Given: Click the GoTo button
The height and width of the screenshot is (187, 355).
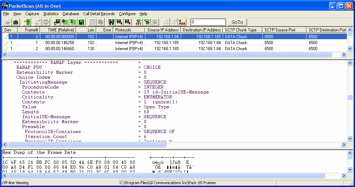Looking at the screenshot, I should pos(237,22).
